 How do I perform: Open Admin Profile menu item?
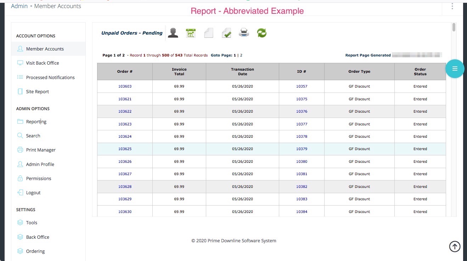tap(40, 164)
